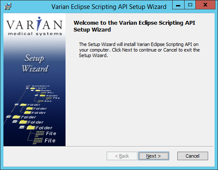Click the Varian medical systems logo

34,26
